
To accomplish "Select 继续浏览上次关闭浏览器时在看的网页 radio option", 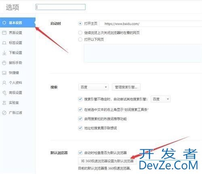I will pyautogui.click(x=80, y=33).
